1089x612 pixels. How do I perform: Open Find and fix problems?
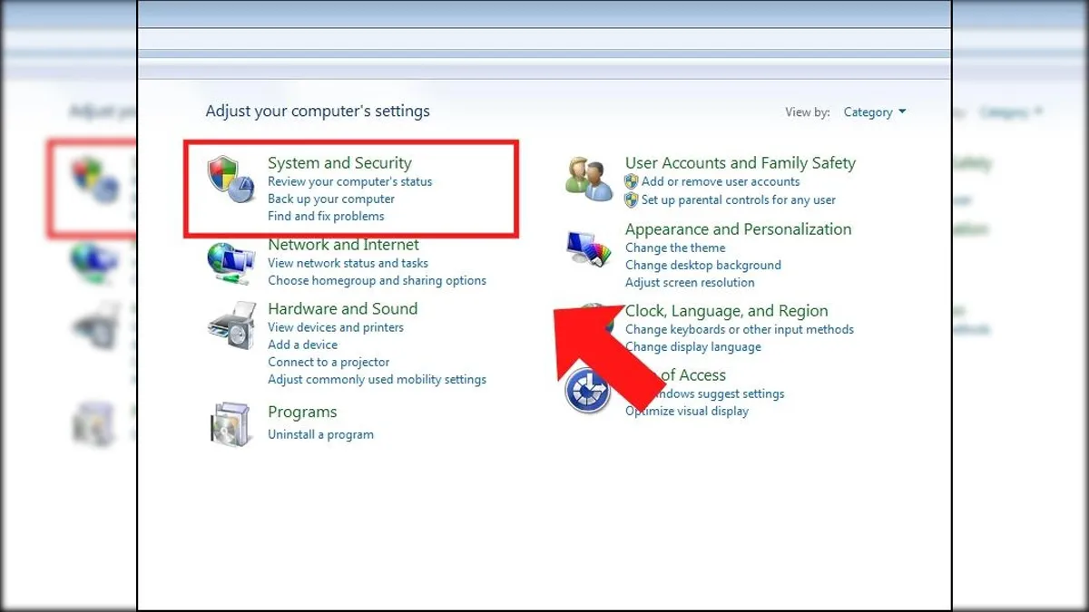(326, 216)
